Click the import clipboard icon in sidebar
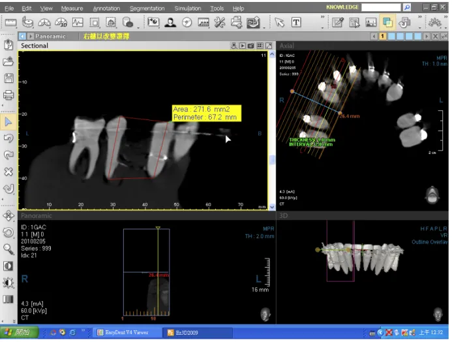This screenshot has width=452, height=342. pos(8,45)
